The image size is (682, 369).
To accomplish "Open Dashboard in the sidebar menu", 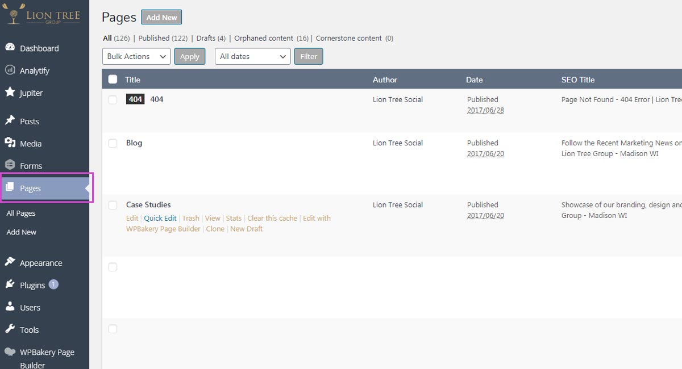I will coord(39,48).
